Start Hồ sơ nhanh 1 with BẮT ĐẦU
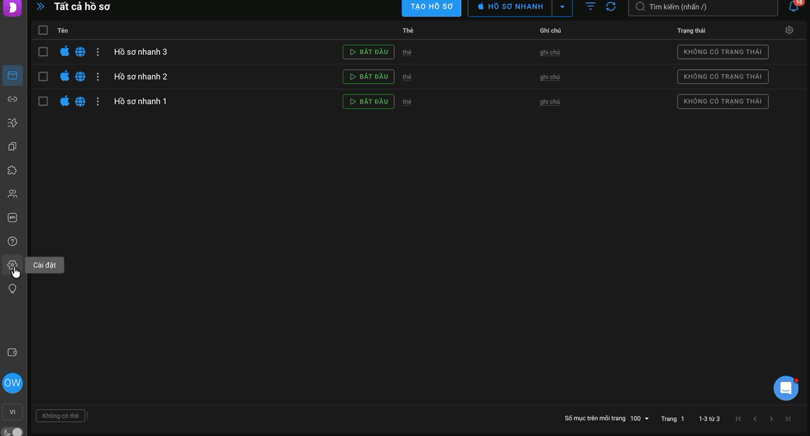 [368, 102]
